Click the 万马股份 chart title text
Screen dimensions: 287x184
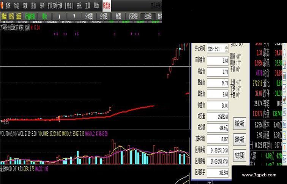point(15,28)
